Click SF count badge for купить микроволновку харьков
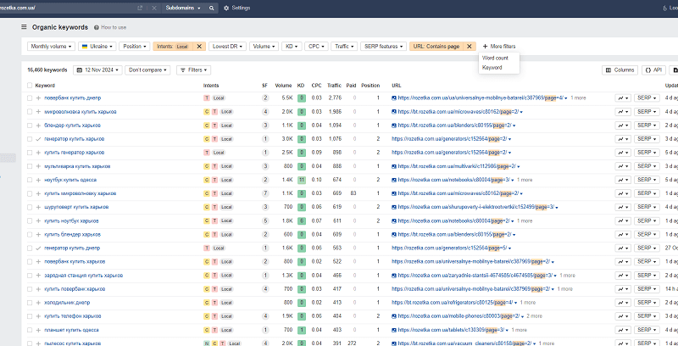 tap(265, 193)
